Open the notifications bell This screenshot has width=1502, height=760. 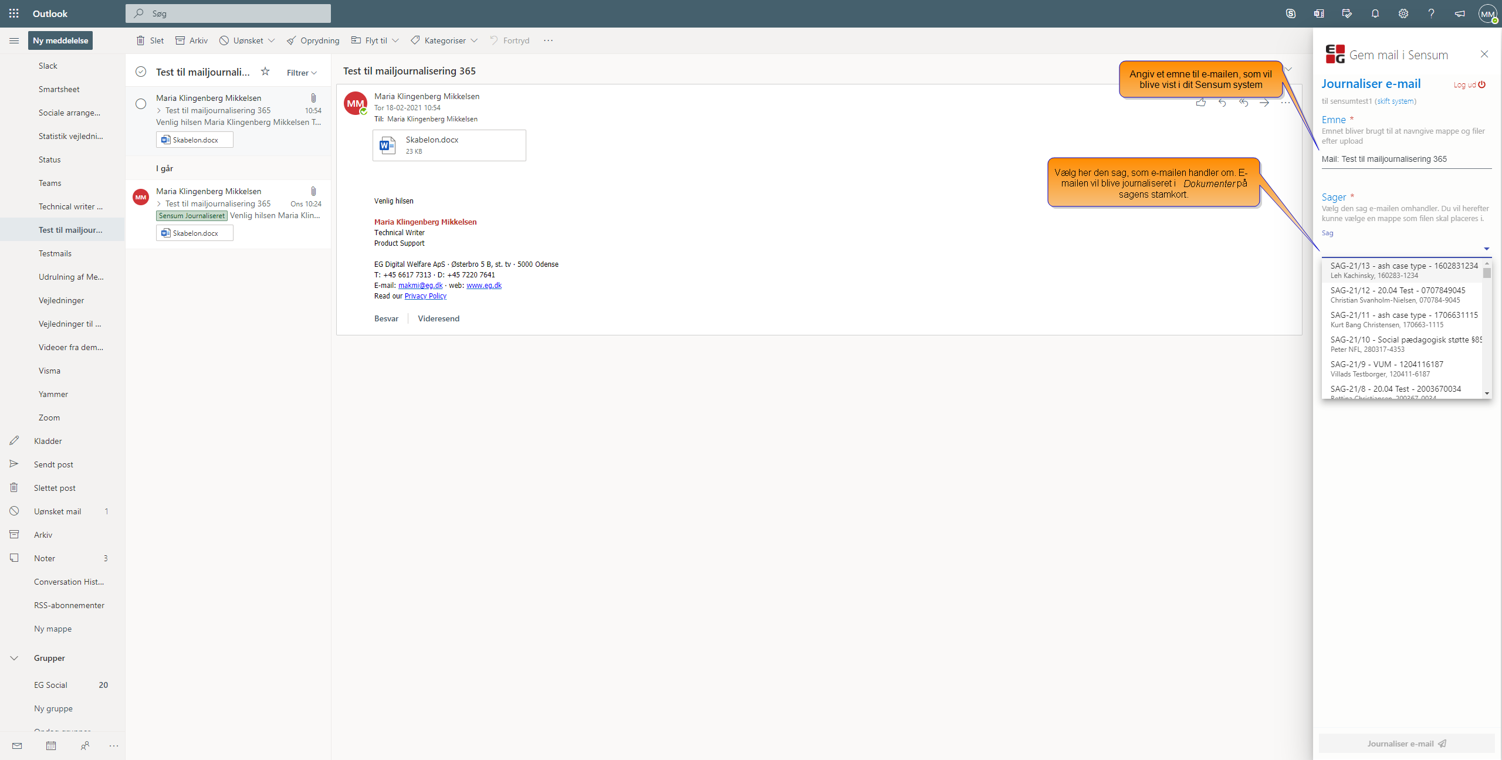[1375, 13]
